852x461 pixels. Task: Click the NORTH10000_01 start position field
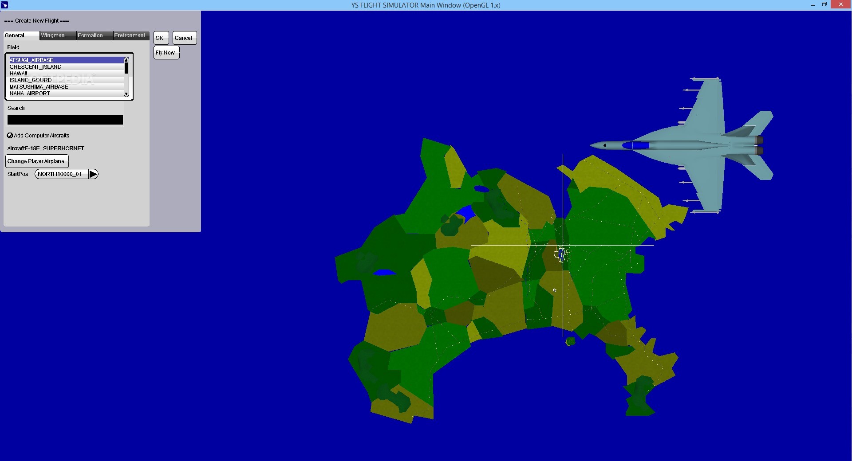click(x=61, y=174)
